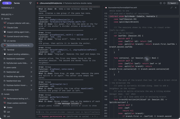Image resolution: width=180 pixels, height=119 pixels.
Task: Click the folder icon of feat/tab-drag-reorder
Action: coord(4,76)
